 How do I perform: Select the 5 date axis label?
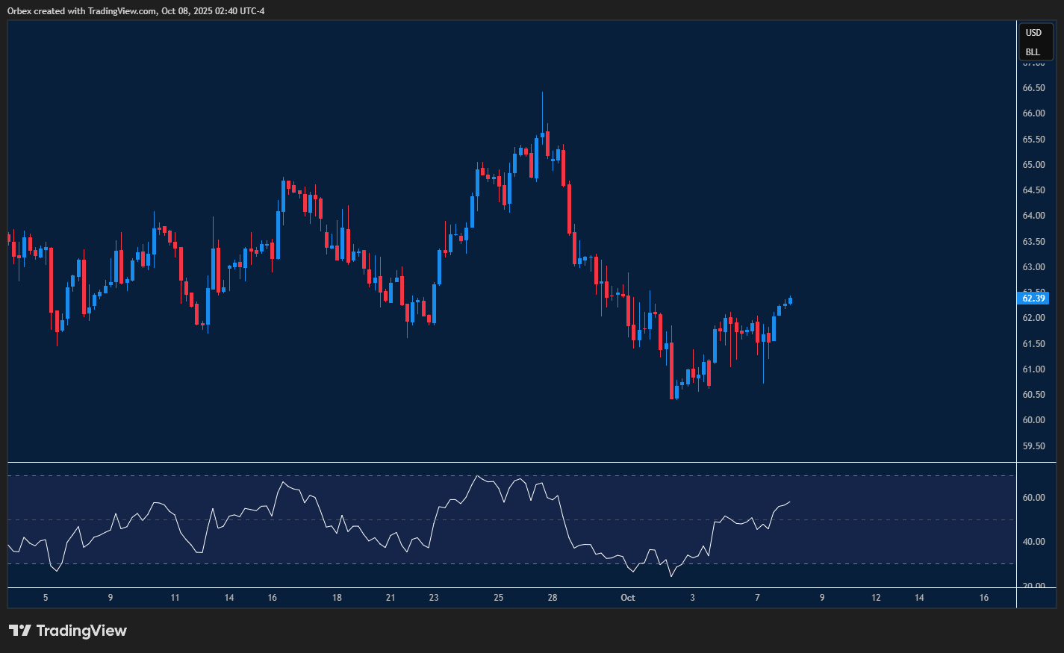pos(46,598)
